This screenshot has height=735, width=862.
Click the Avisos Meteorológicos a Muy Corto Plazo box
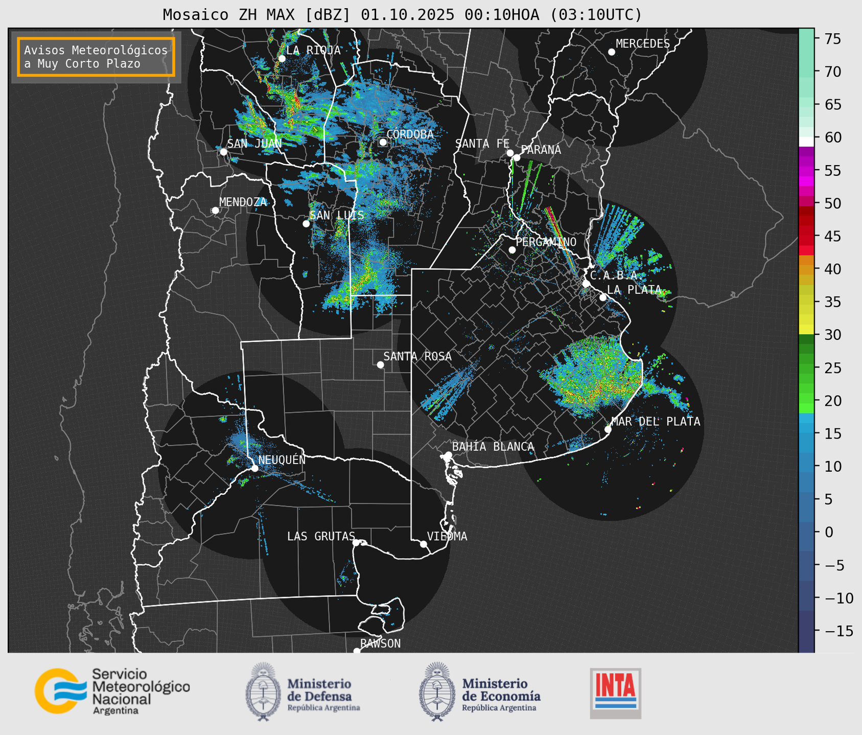coord(96,57)
